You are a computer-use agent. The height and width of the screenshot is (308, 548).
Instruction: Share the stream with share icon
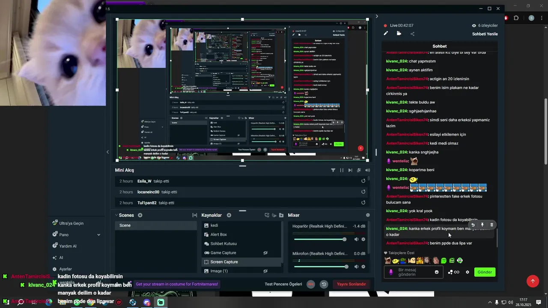tap(412, 33)
